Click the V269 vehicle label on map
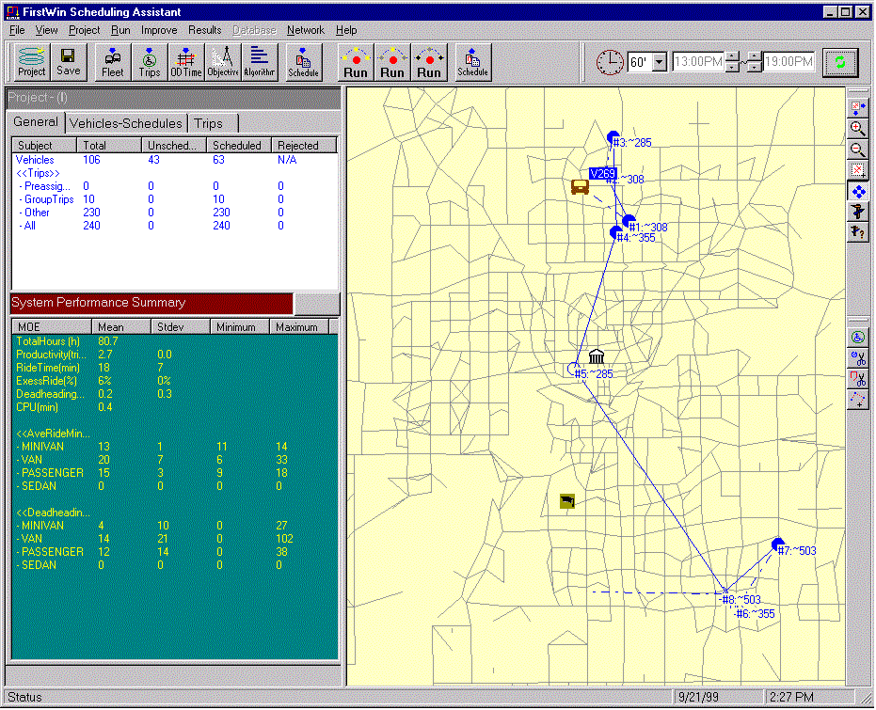 pos(602,173)
